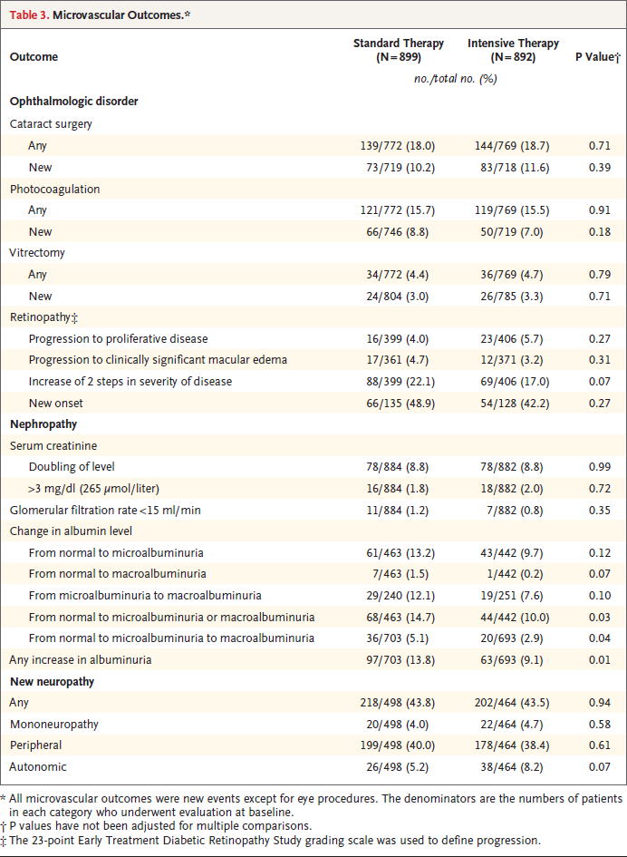Select the Ophthalmologic disorder section heading
Viewport: 627px width, 857px height.
coord(73,102)
